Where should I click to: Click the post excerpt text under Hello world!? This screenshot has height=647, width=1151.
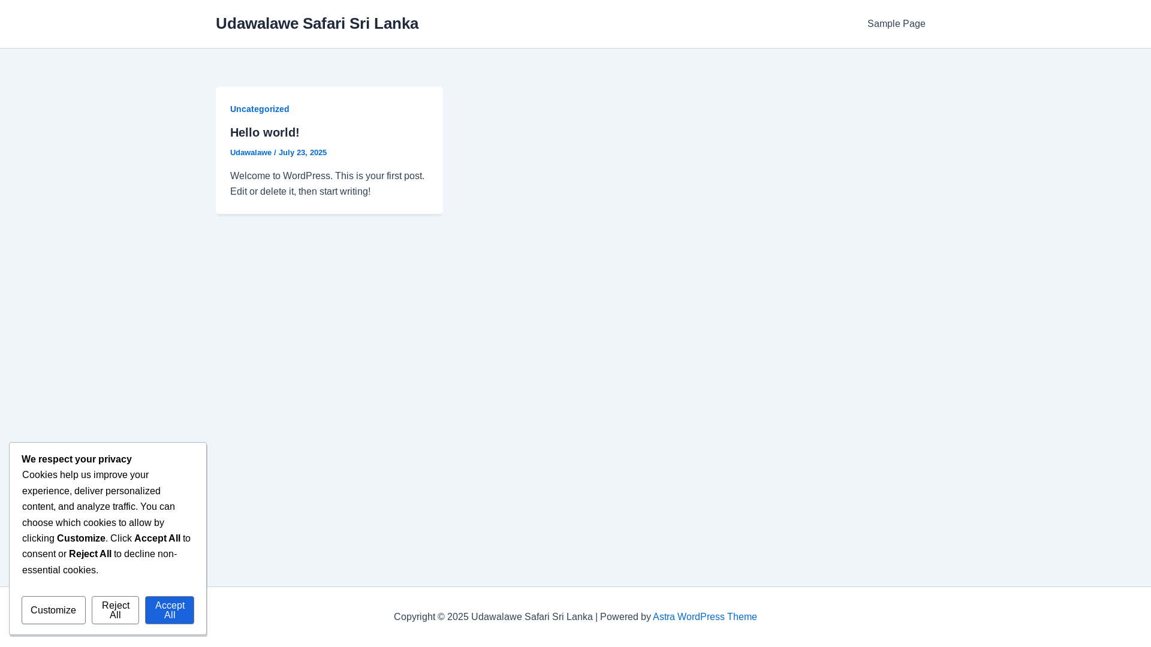327,184
